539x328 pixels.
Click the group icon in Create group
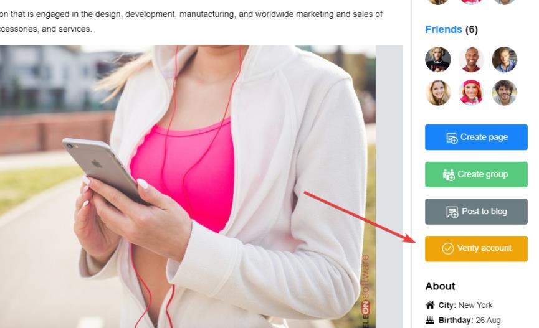(449, 175)
